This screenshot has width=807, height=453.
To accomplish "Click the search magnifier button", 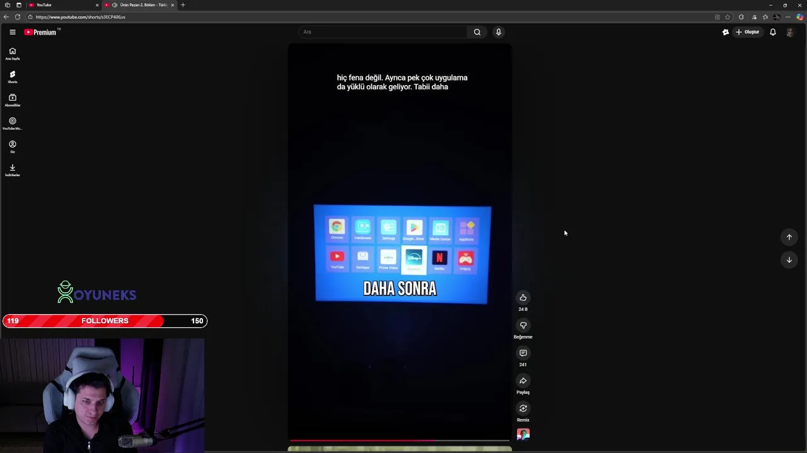I will click(477, 32).
